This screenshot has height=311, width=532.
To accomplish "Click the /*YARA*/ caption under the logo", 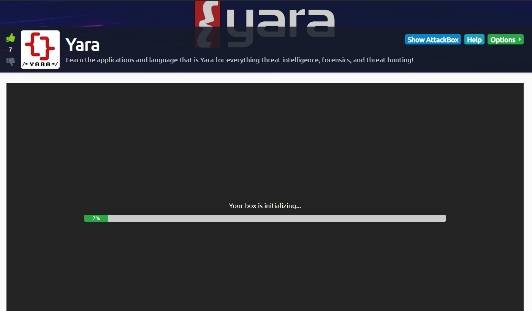I will pos(40,64).
